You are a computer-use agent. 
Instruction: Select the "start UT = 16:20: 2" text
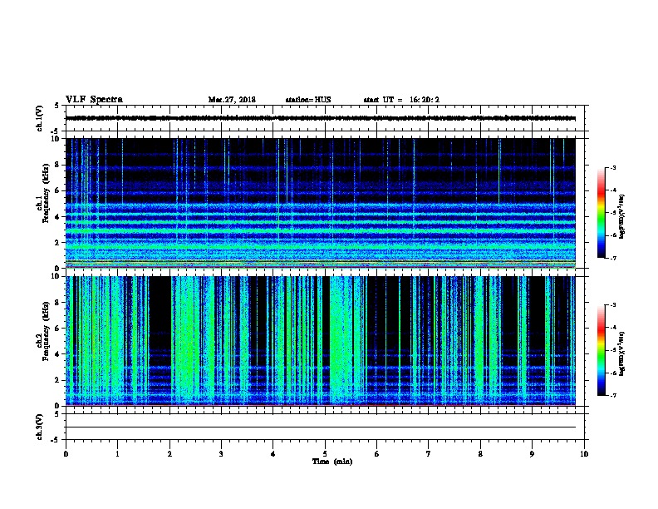tap(401, 100)
